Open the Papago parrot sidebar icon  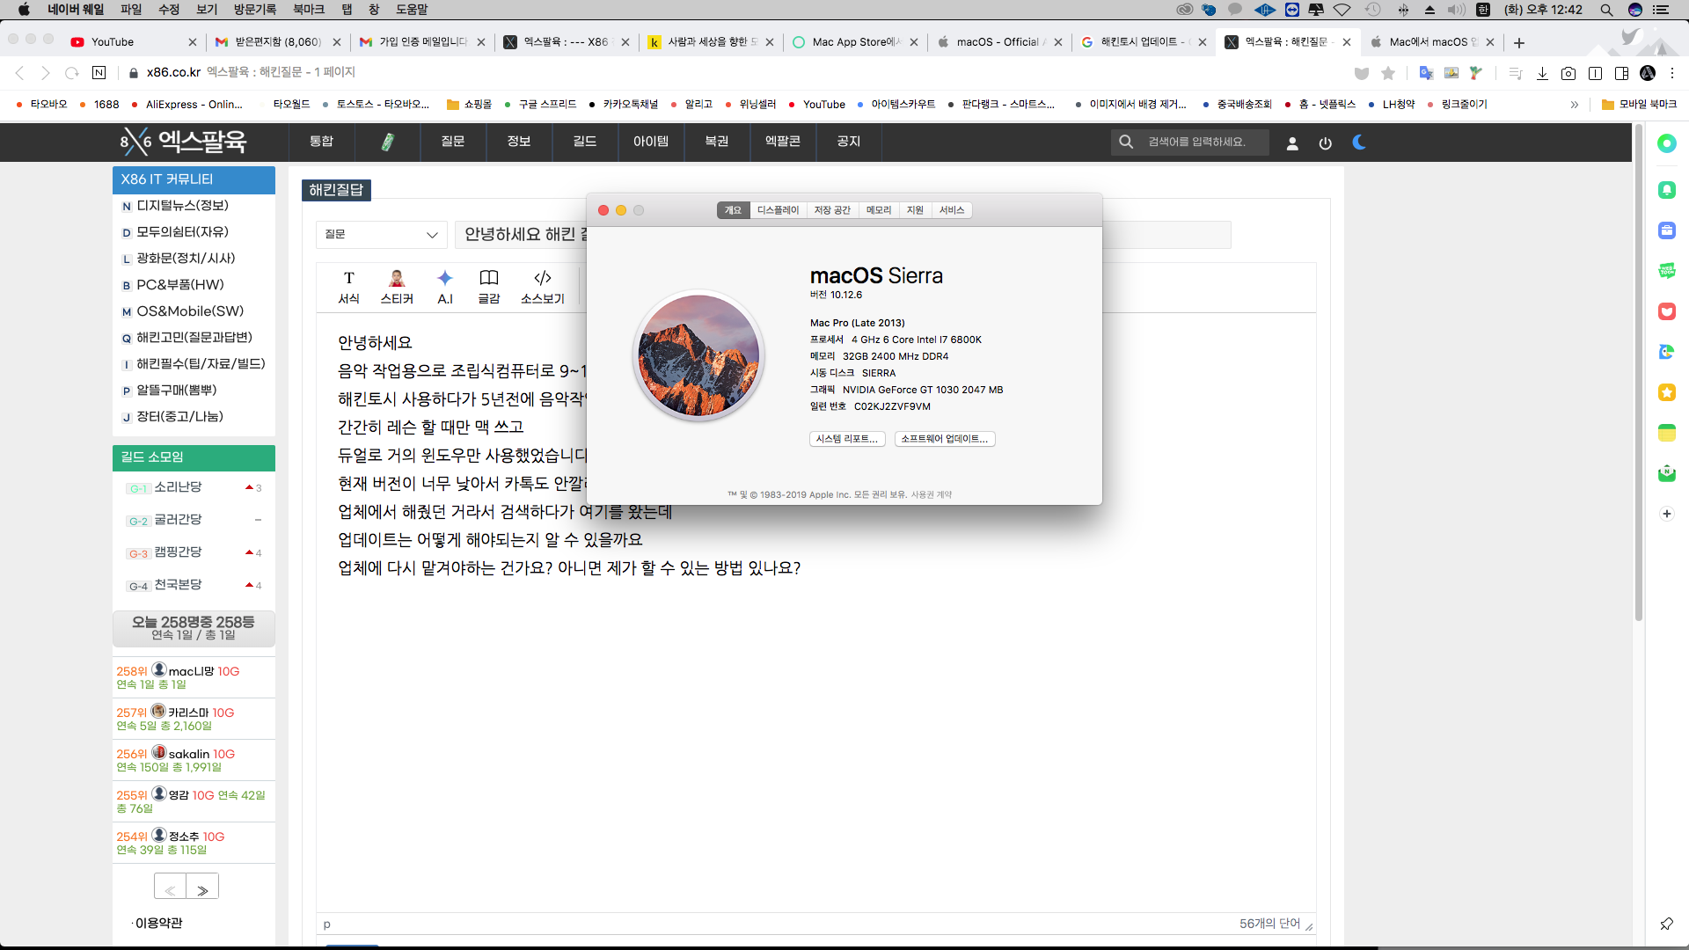click(1667, 352)
